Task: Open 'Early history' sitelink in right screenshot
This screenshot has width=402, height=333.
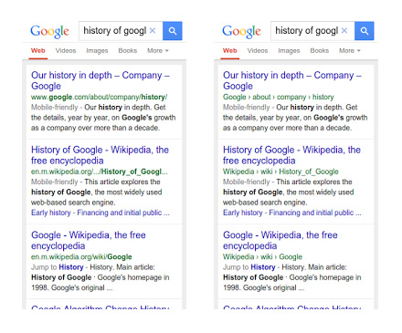Action: (243, 213)
